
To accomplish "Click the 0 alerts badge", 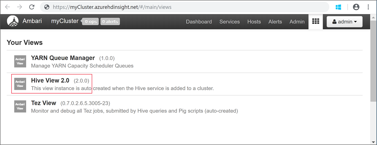I will tap(110, 22).
